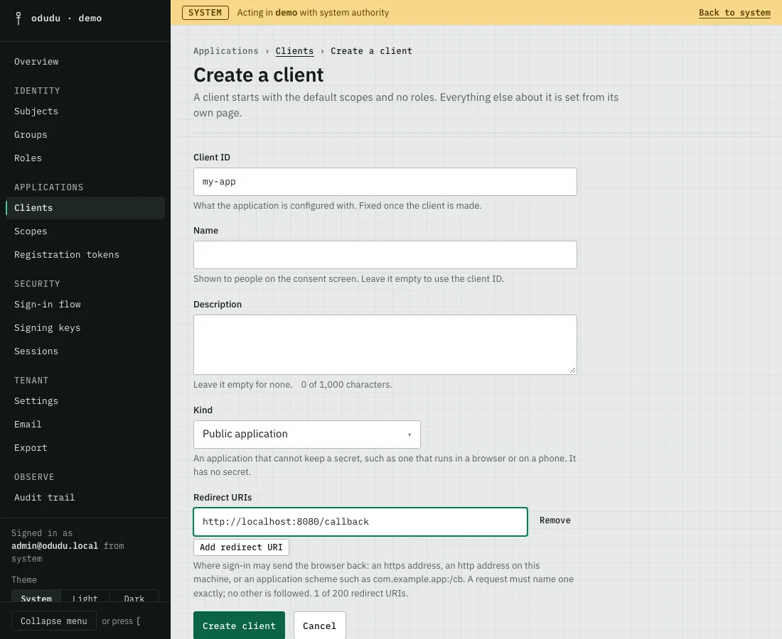Screen dimensions: 782x639
Task: Click the SYSTEM badge in banner
Action: pyautogui.click(x=205, y=13)
